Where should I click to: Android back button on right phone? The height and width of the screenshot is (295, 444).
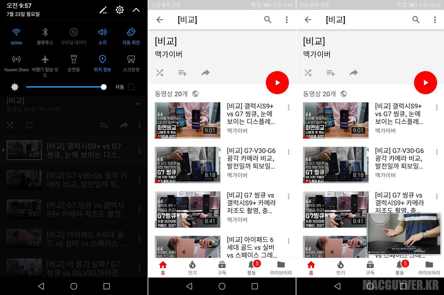337,286
